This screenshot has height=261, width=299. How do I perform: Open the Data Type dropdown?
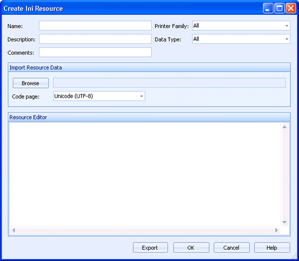(x=241, y=39)
